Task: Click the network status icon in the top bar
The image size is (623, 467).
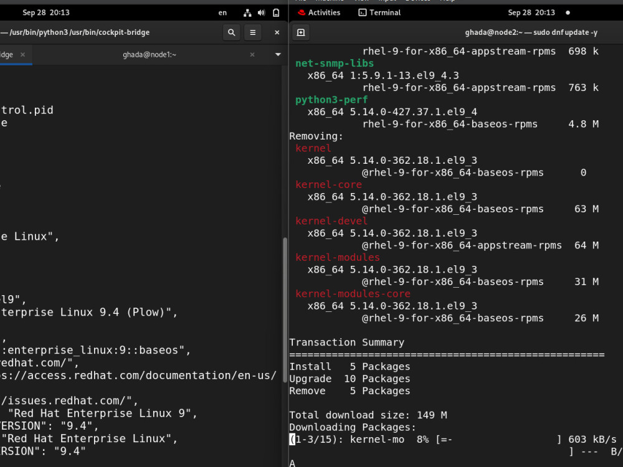Action: [247, 12]
